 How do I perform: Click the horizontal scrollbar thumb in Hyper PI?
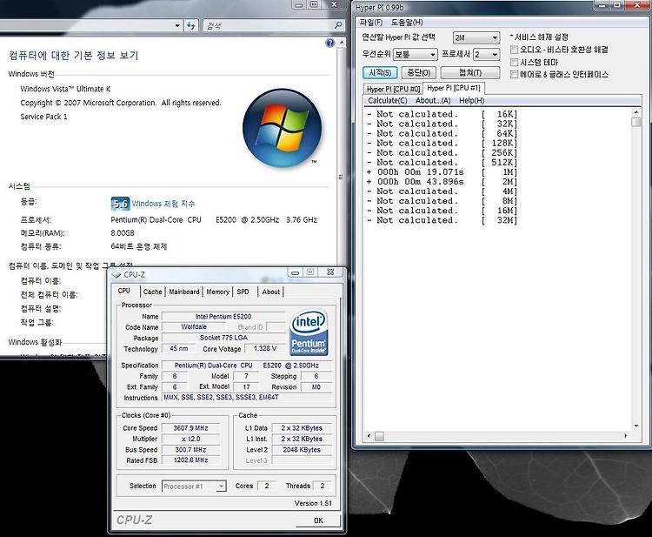tap(379, 436)
